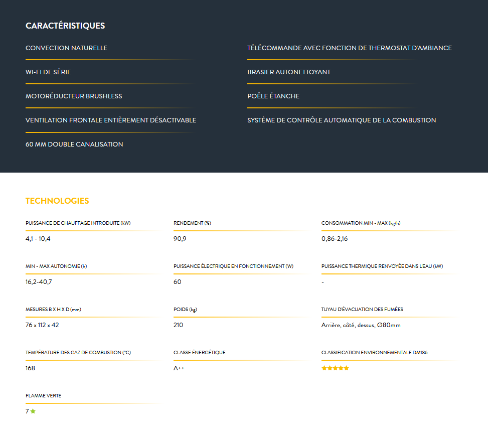Click the five-star environmental classification rating
The width and height of the screenshot is (488, 435).
[335, 368]
